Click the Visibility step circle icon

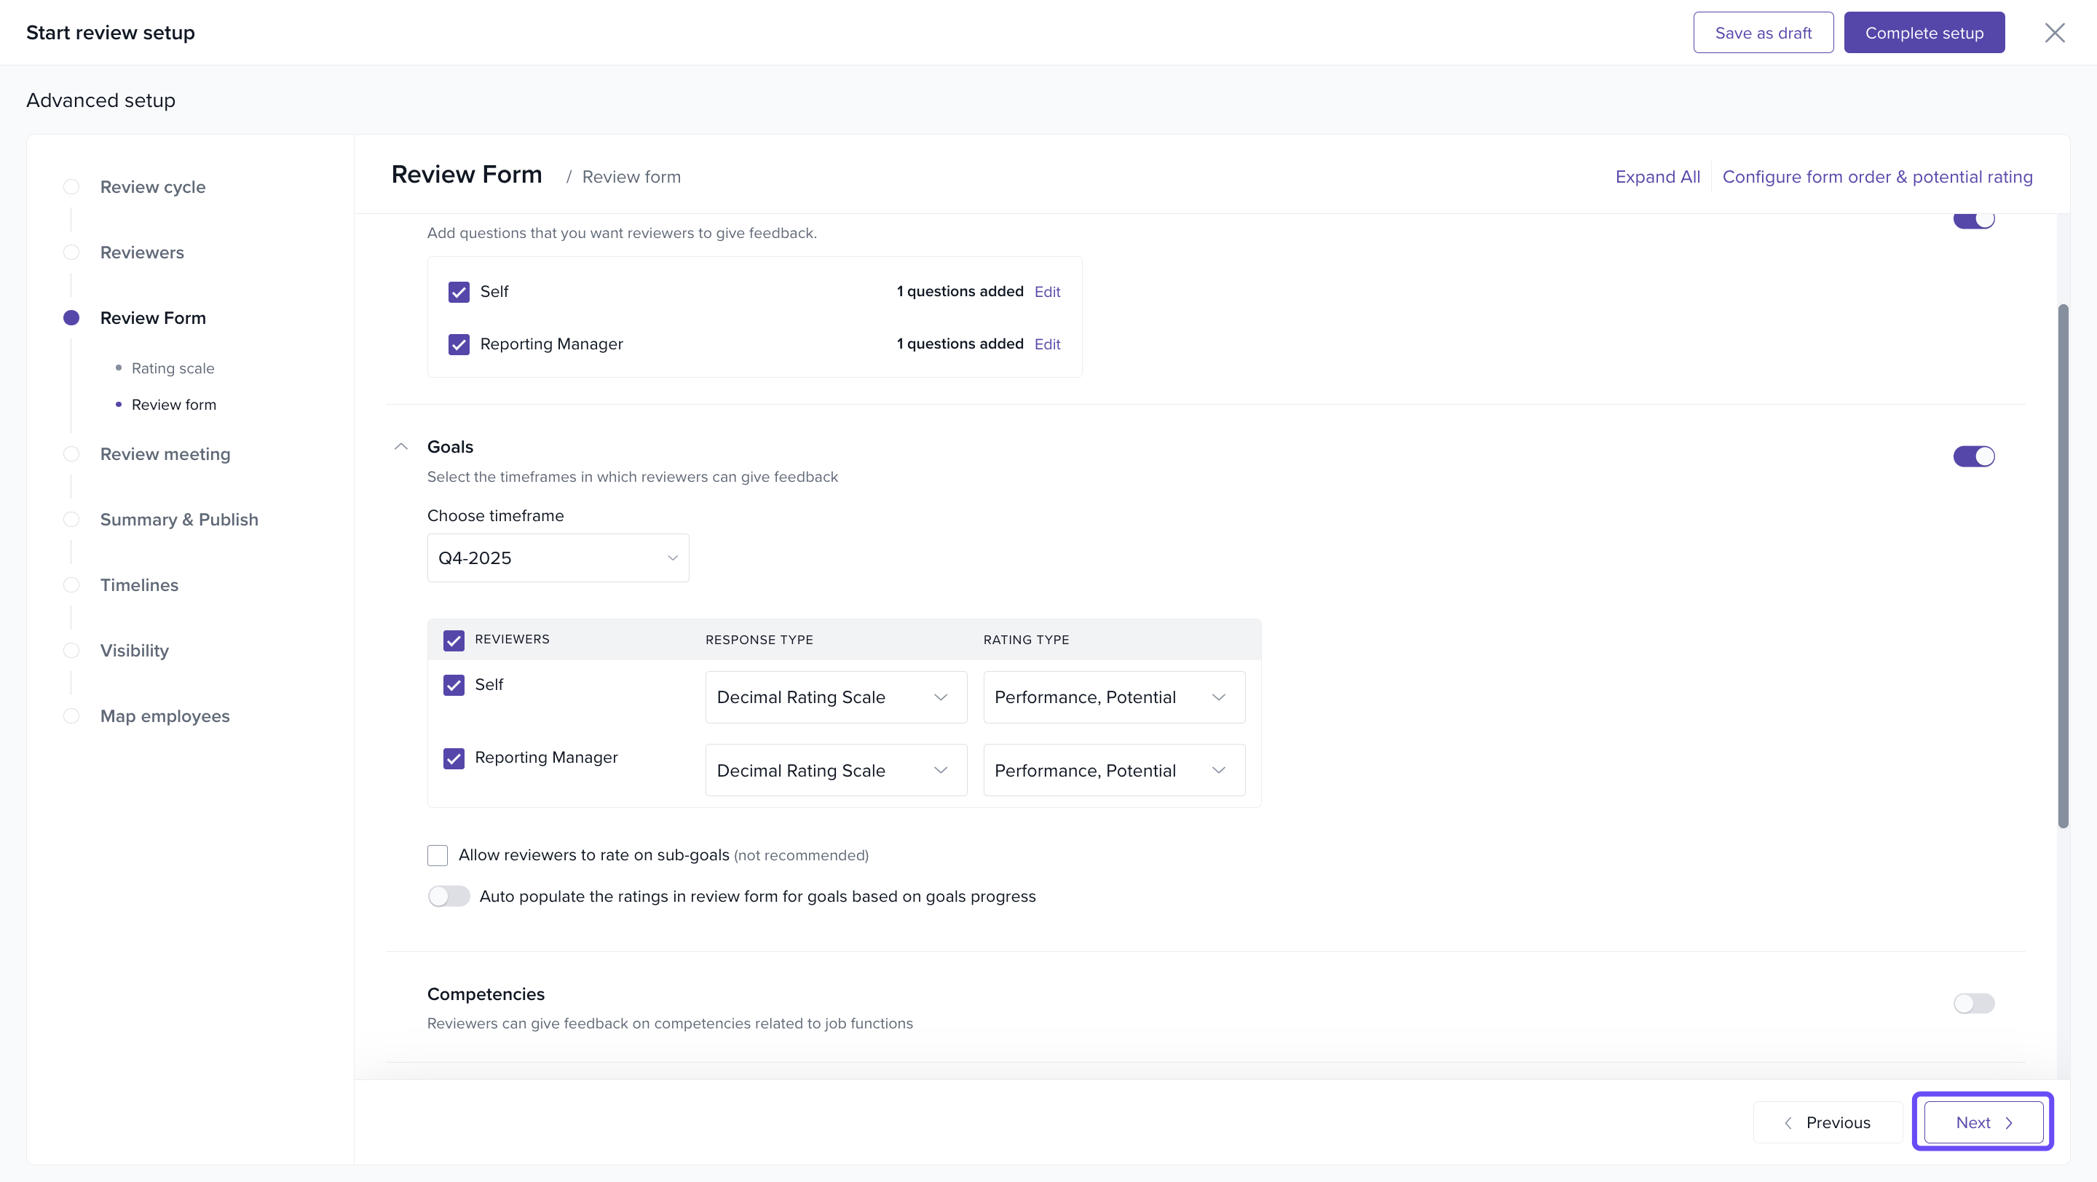click(x=71, y=651)
